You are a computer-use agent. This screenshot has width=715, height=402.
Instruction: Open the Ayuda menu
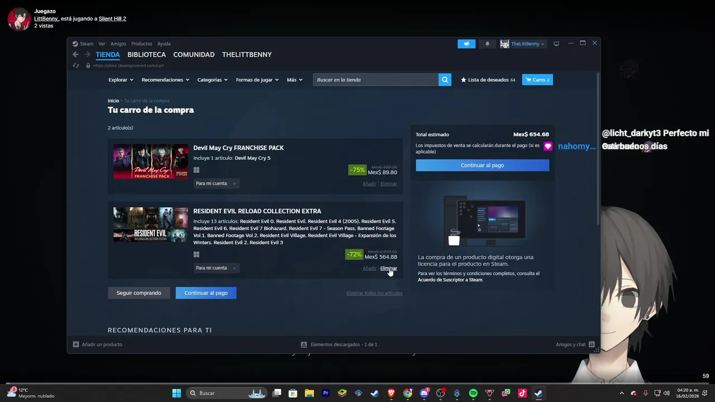[x=164, y=44]
